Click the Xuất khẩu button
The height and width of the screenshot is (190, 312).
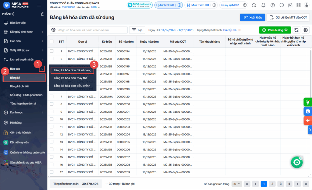252,17
